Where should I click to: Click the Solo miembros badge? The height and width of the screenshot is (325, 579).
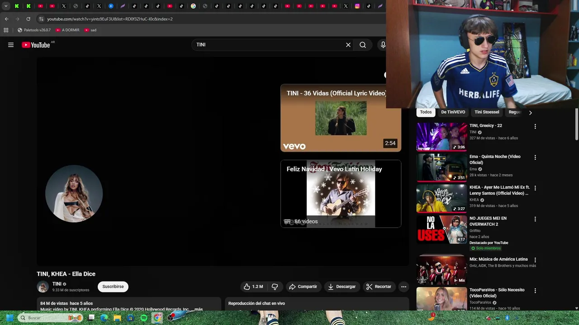[x=486, y=248]
